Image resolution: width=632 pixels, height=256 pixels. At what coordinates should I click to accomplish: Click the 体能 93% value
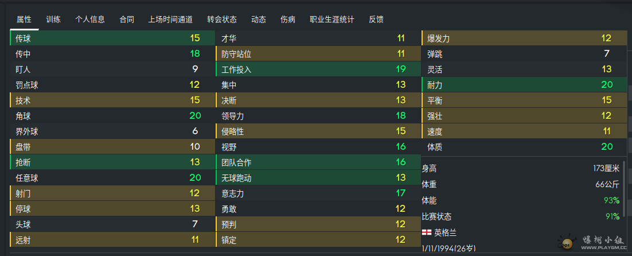(x=612, y=200)
